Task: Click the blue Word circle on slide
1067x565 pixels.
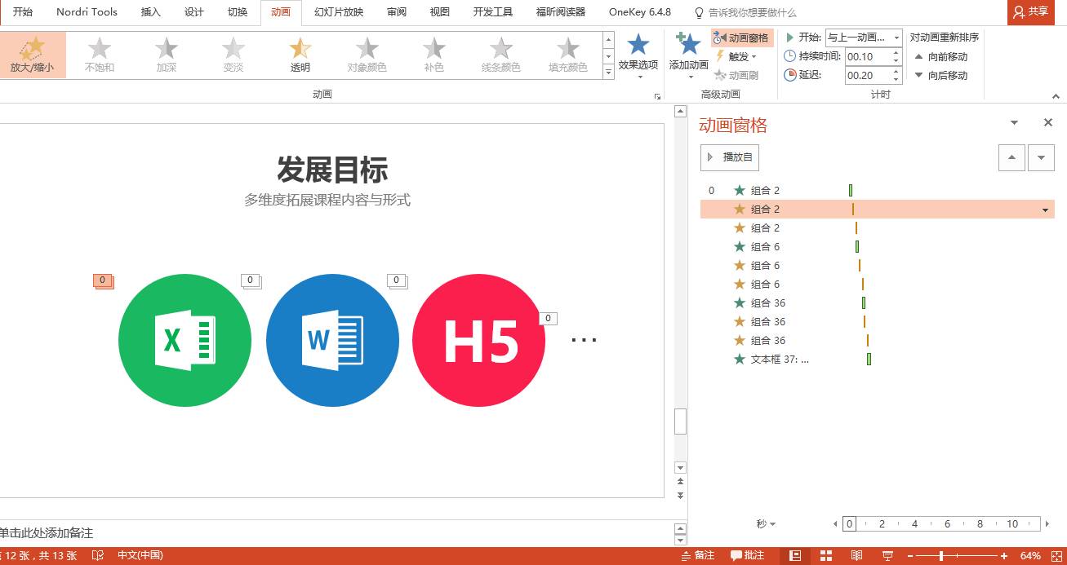Action: click(332, 340)
